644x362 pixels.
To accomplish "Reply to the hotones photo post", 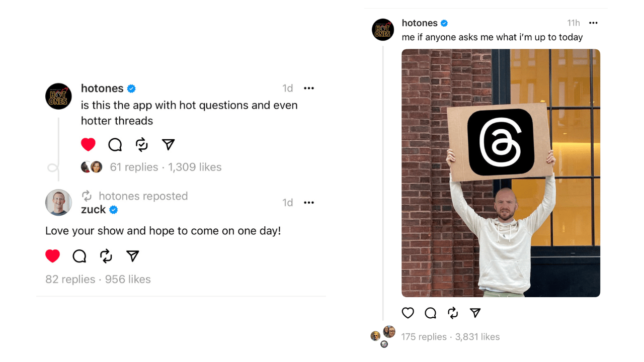I will pyautogui.click(x=430, y=313).
